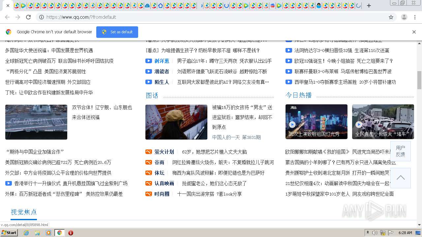Open Opera browser icon in taskbar
422x237 pixels.
[71, 233]
